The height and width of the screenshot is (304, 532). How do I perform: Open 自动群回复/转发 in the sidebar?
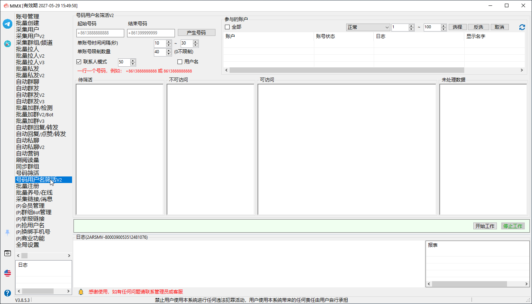37,128
